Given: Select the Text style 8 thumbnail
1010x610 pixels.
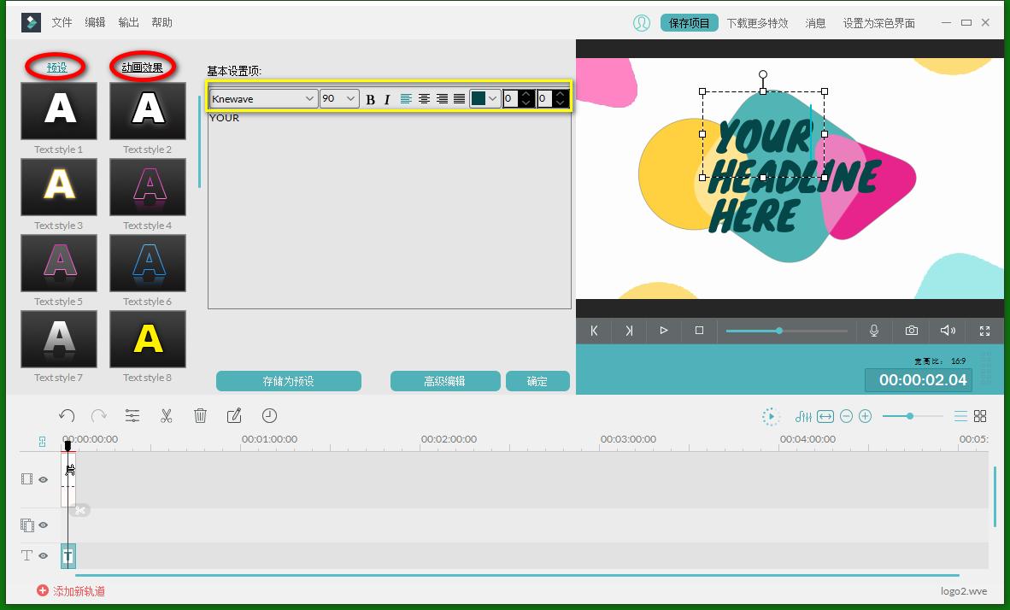Looking at the screenshot, I should [x=148, y=339].
